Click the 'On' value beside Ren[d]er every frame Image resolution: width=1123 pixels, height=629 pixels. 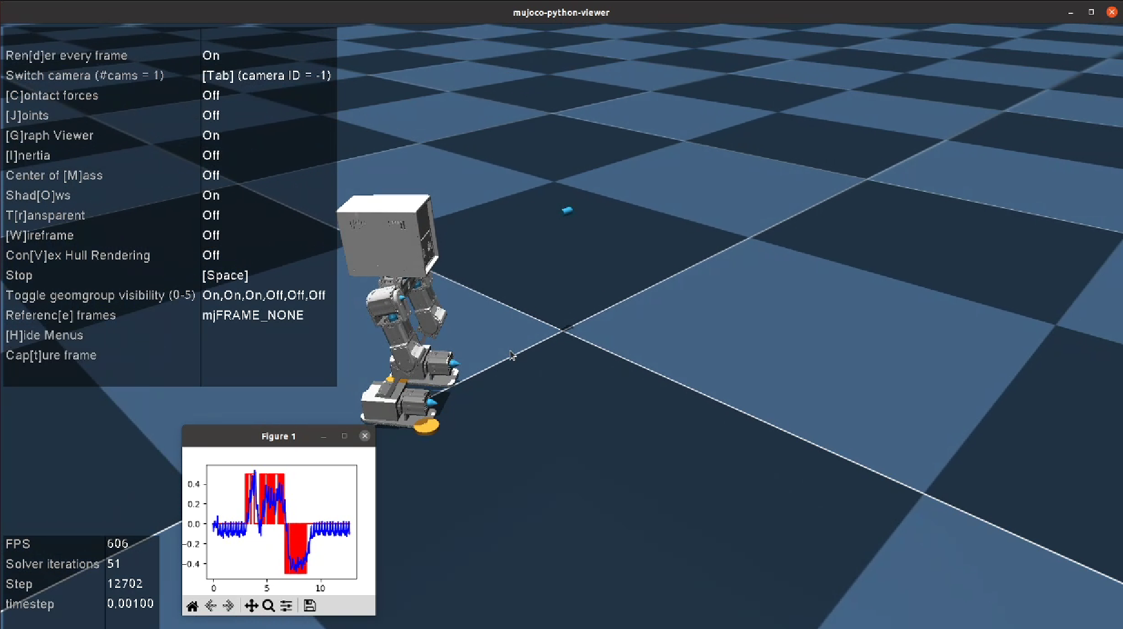(x=211, y=56)
